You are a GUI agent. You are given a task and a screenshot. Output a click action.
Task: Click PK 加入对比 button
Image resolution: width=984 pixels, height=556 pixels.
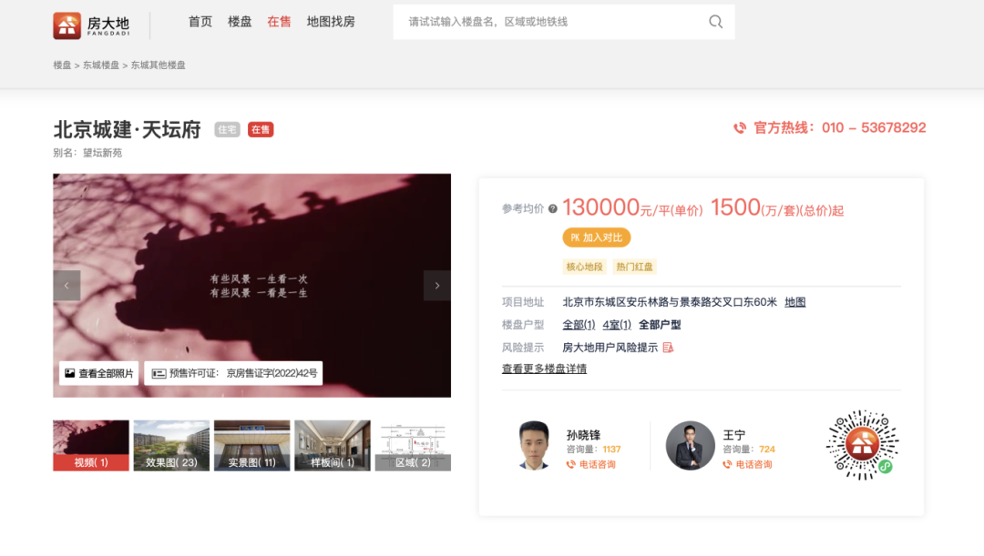(x=596, y=238)
